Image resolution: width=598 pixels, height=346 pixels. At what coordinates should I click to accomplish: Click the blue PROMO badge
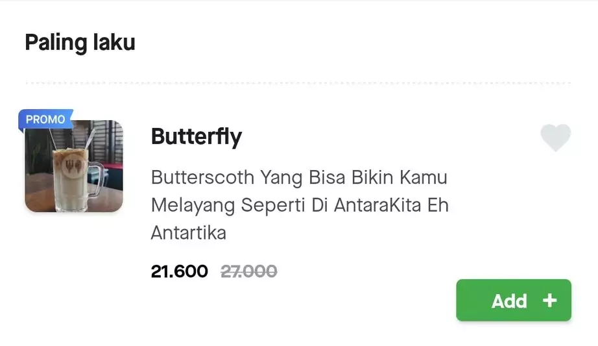point(45,119)
